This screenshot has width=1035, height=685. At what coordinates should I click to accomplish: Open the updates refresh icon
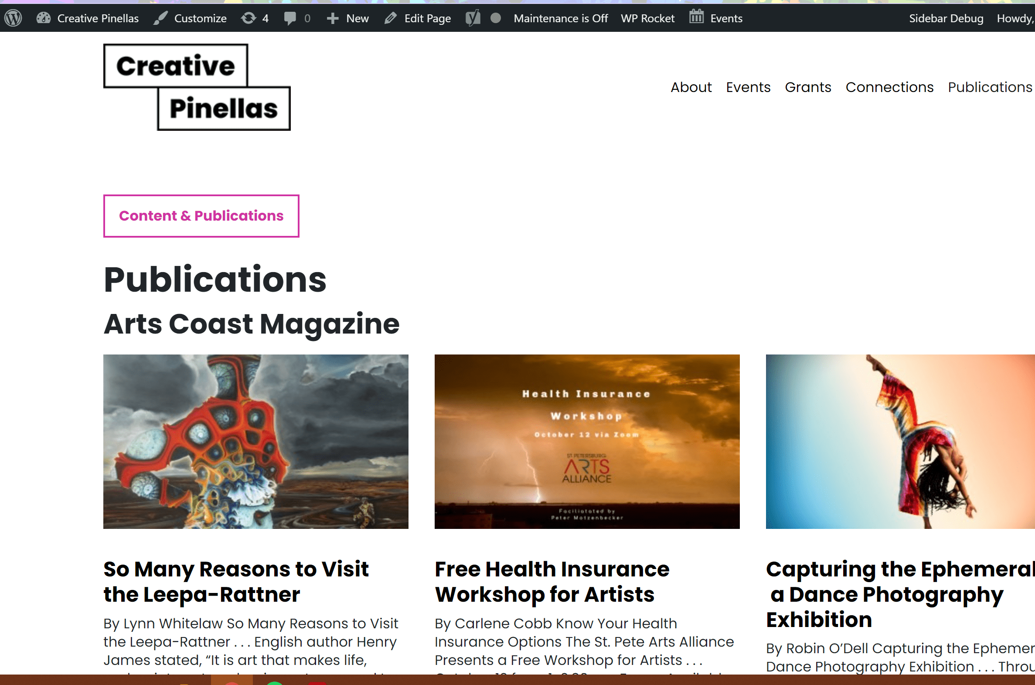[249, 18]
